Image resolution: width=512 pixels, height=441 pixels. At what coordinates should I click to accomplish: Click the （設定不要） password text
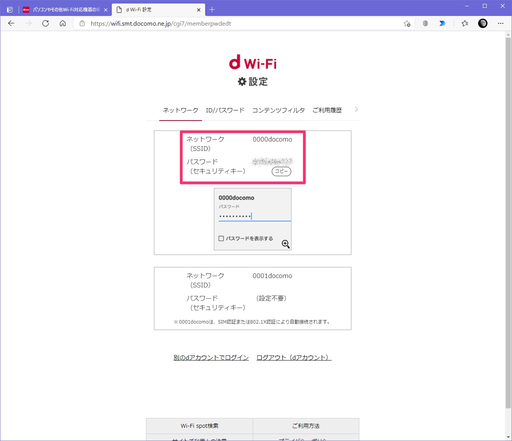271,298
